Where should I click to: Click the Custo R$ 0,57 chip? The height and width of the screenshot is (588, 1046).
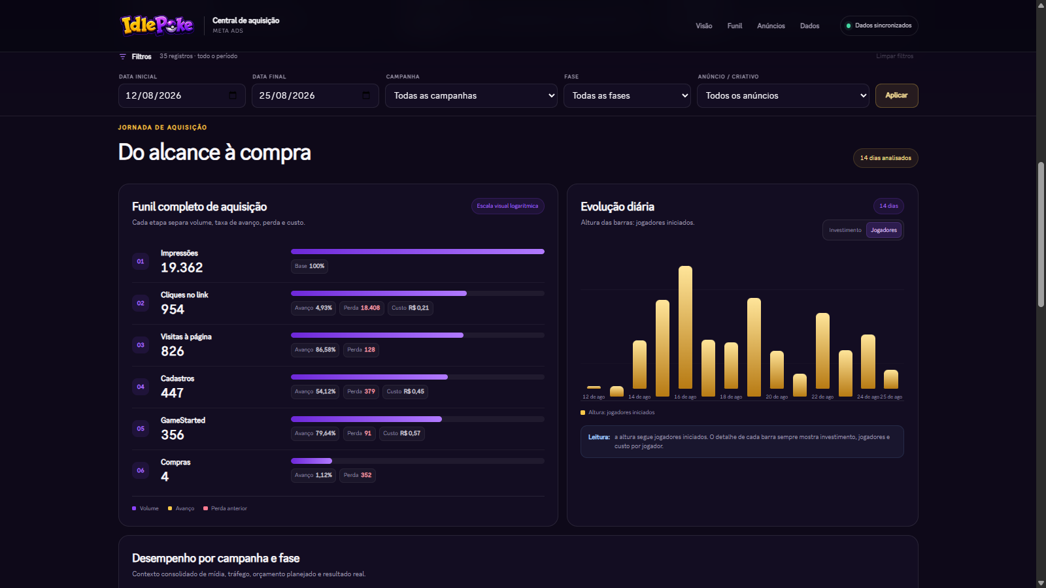click(402, 433)
